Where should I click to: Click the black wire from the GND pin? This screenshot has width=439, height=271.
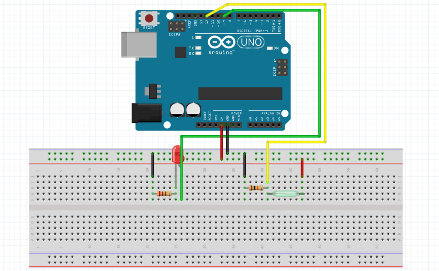pyautogui.click(x=227, y=139)
